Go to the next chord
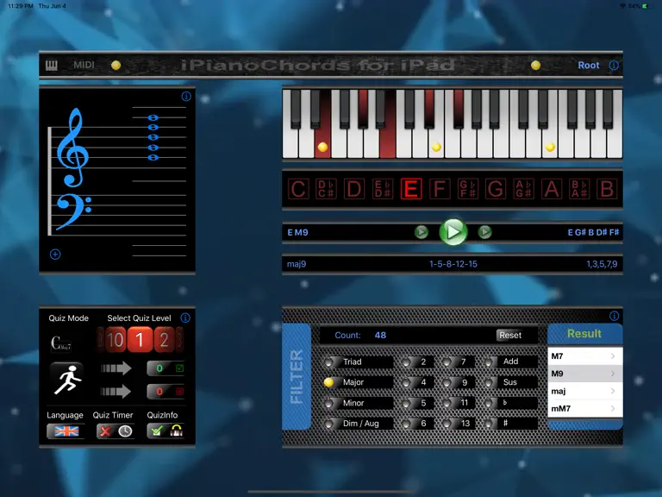Viewport: 662px width, 497px height. 484,231
